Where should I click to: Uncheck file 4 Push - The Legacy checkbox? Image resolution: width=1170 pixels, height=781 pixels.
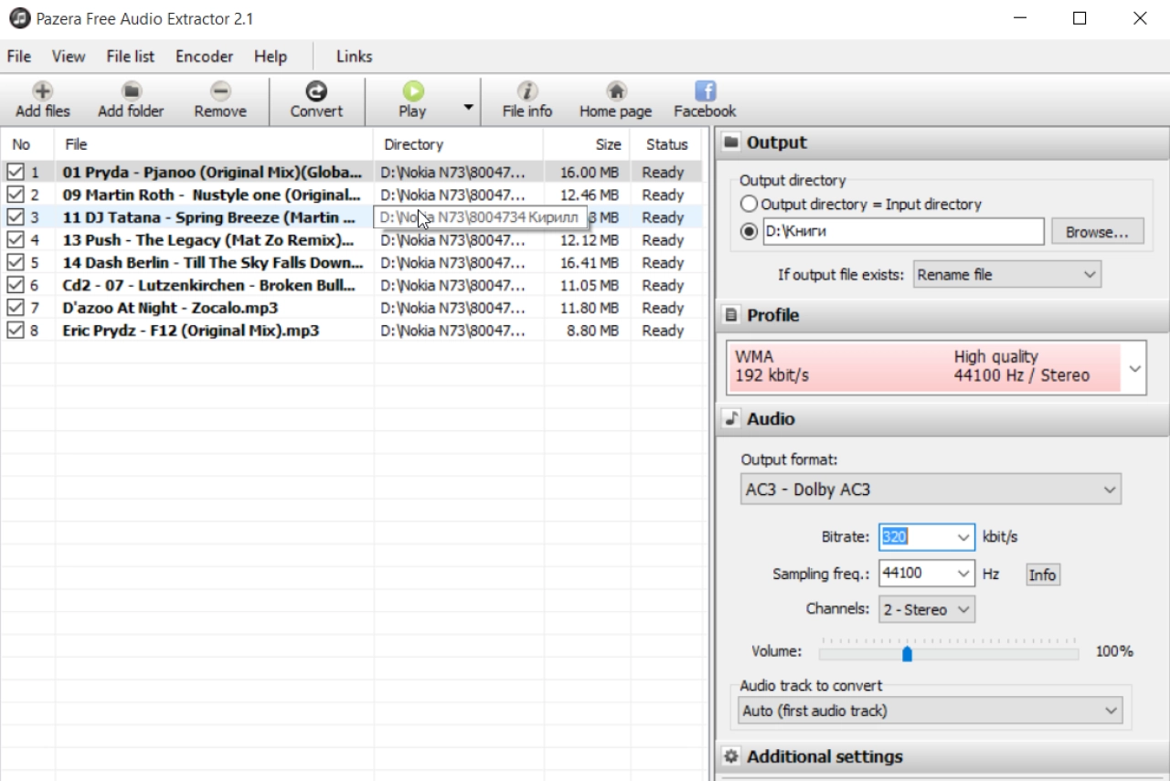[x=15, y=240]
